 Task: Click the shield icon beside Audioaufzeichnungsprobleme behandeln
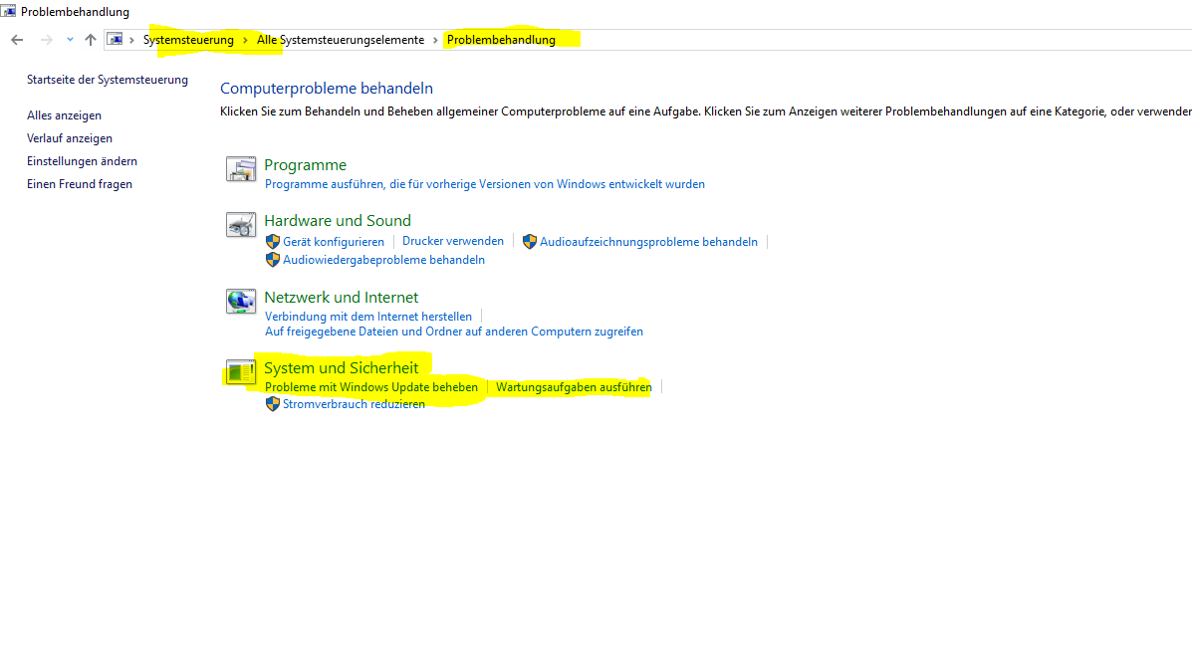pos(530,242)
